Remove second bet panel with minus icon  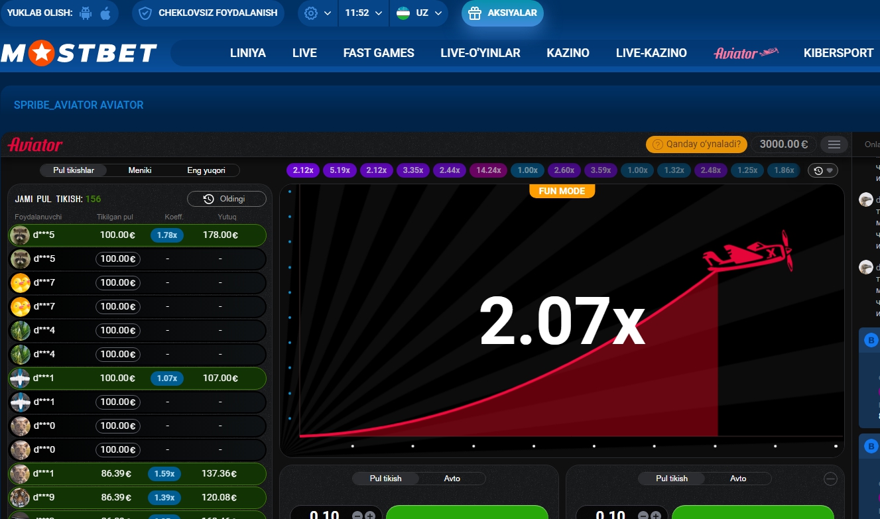[830, 479]
